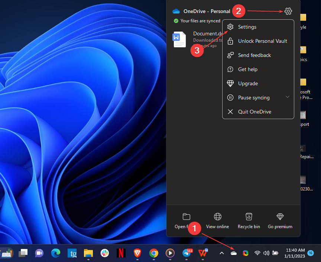Select Upgrade in the OneDrive menu
This screenshot has height=262, width=321.
248,83
